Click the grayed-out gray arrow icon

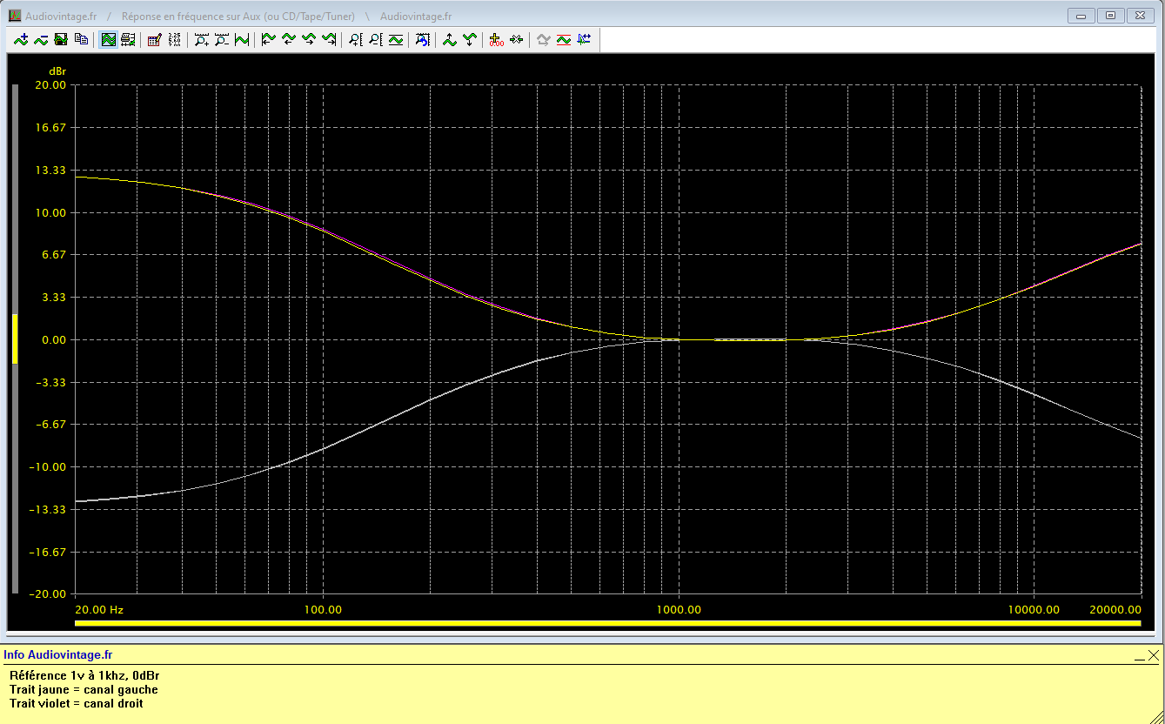point(544,39)
